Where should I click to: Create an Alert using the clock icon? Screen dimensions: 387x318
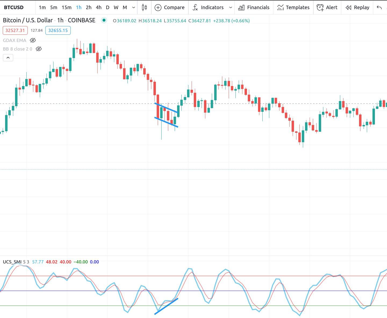pos(320,7)
